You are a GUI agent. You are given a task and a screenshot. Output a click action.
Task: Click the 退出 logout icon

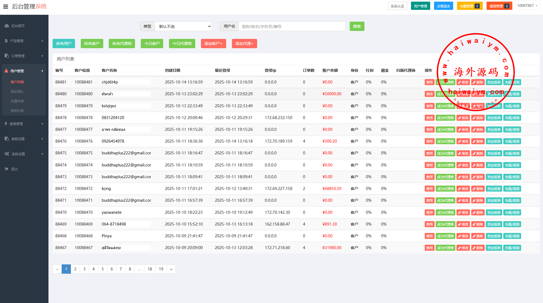pos(6,169)
